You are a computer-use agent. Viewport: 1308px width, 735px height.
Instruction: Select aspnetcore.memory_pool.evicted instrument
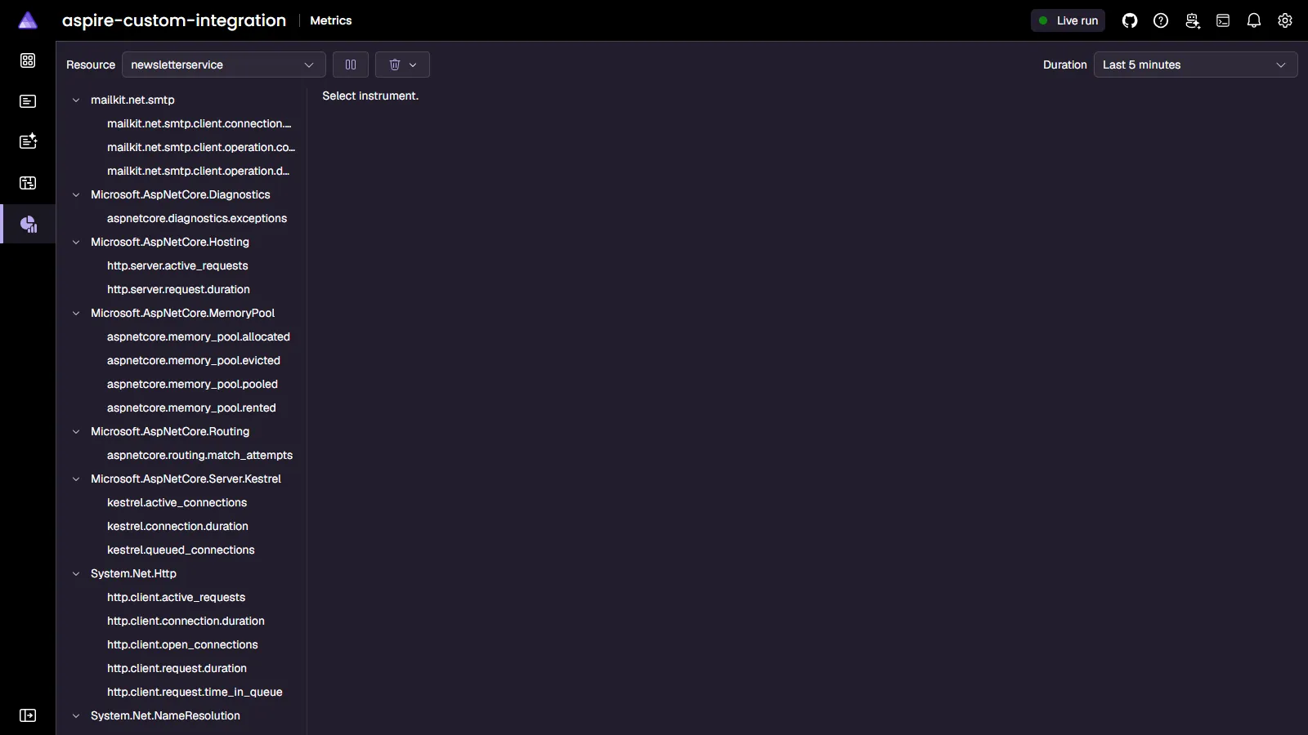(x=194, y=360)
